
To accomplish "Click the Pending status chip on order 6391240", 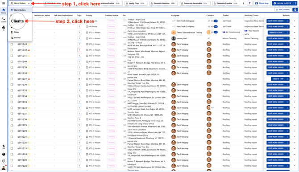I will point(112,61).
